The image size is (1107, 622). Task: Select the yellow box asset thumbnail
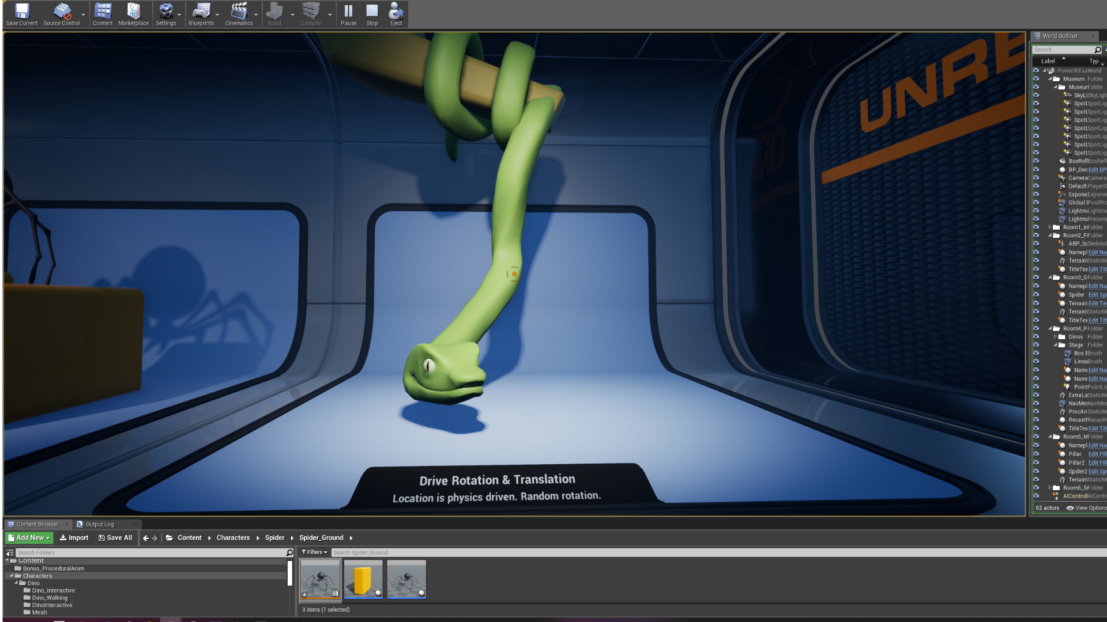tap(363, 580)
